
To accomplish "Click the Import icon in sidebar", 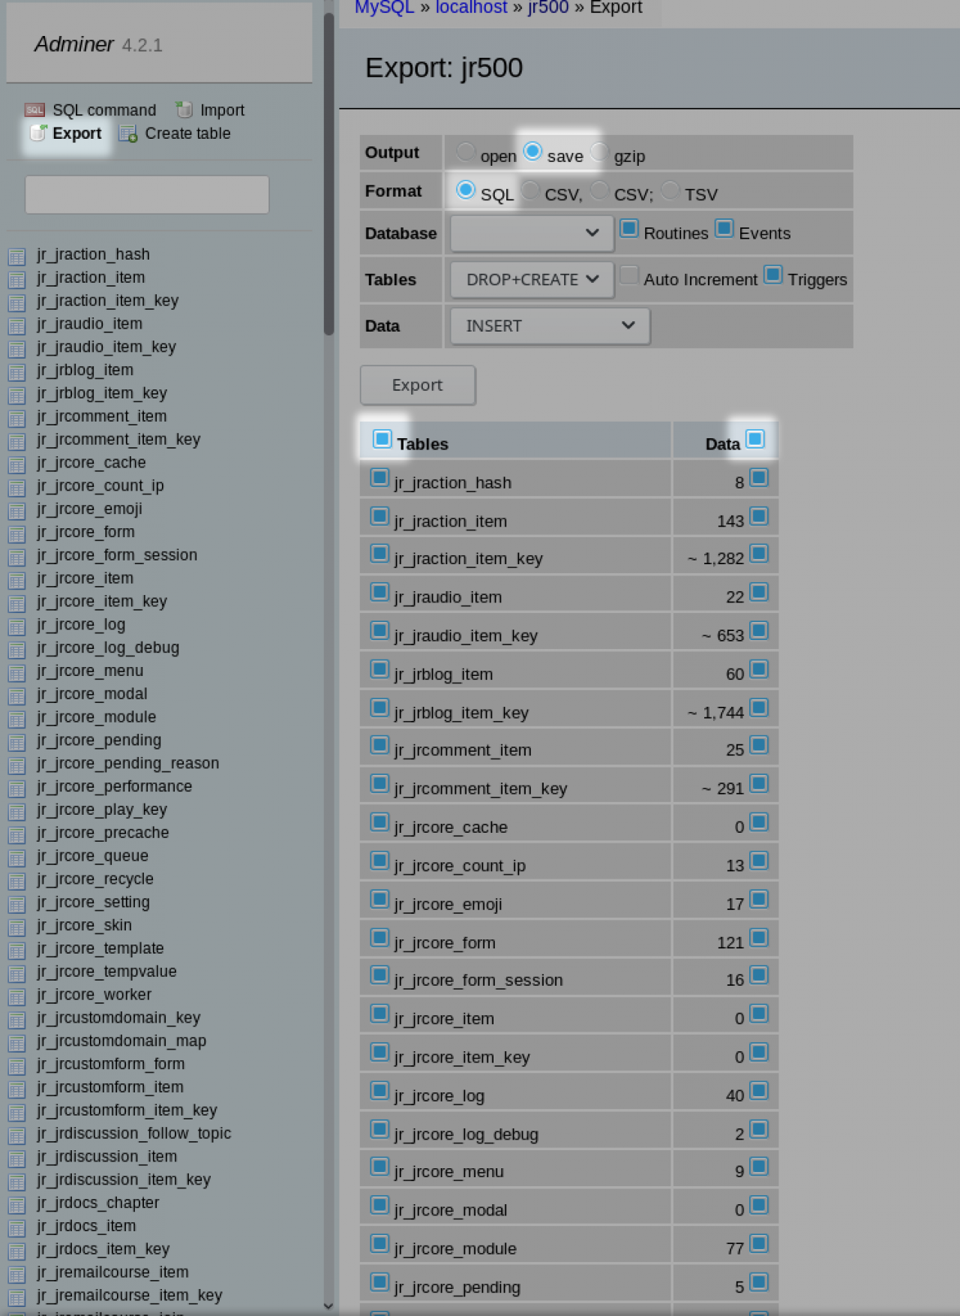I will tap(184, 110).
